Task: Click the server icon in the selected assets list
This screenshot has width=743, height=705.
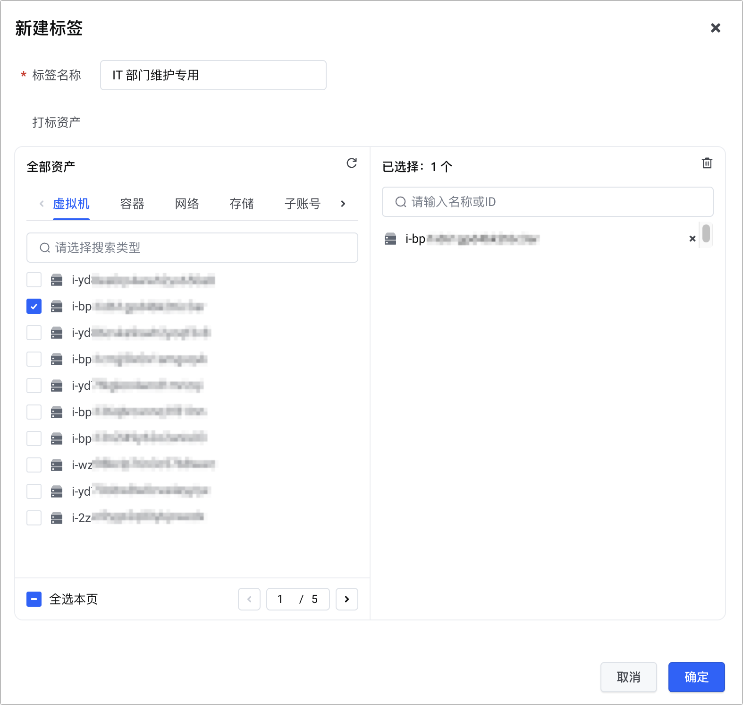Action: tap(390, 239)
